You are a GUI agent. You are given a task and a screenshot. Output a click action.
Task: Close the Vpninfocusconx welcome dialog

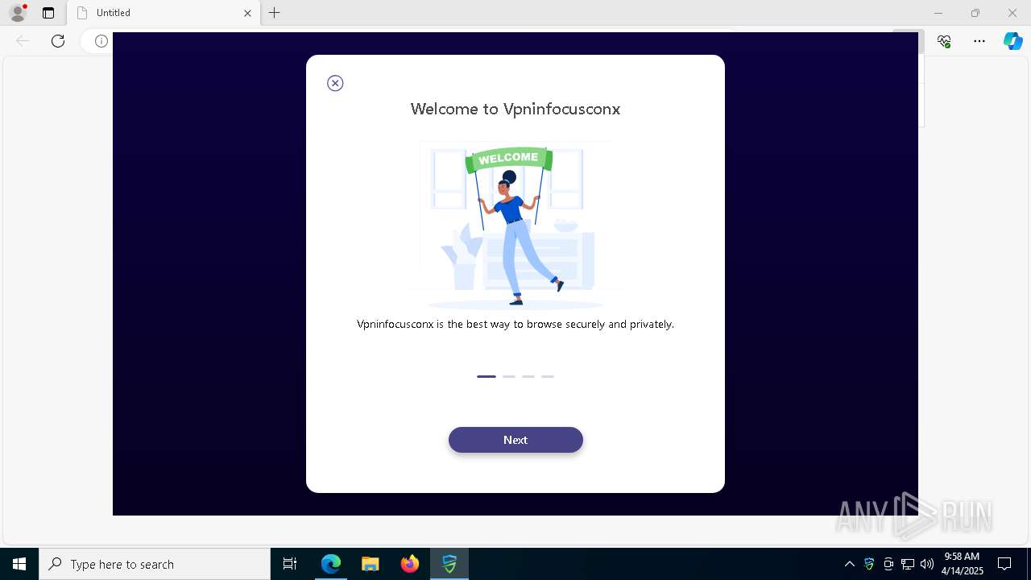click(x=335, y=83)
